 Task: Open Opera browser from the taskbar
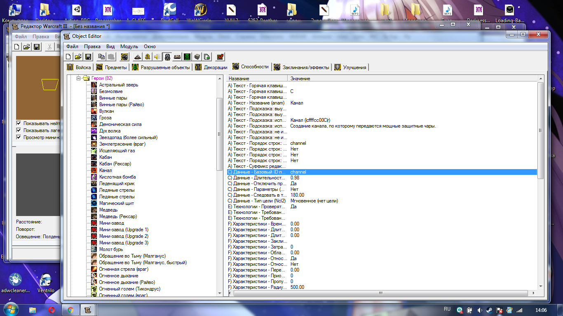click(x=52, y=309)
